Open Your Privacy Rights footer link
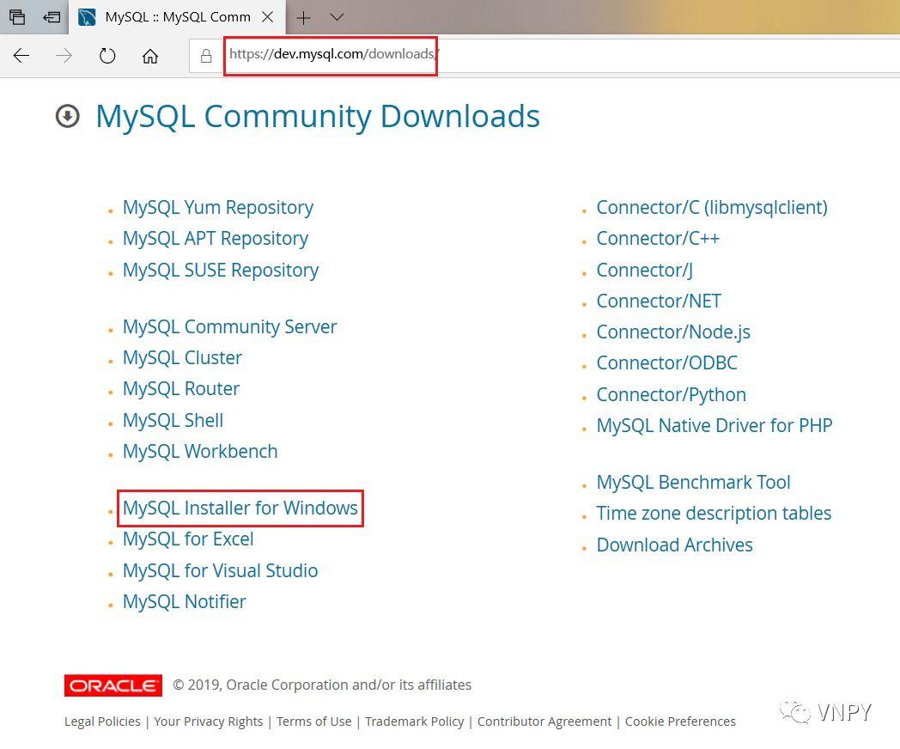 (x=209, y=722)
